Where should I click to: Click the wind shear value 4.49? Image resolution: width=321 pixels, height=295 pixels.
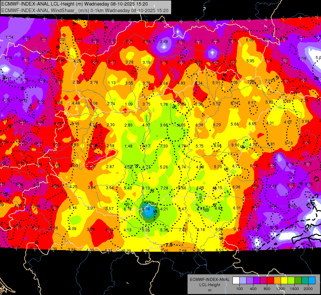point(109,230)
